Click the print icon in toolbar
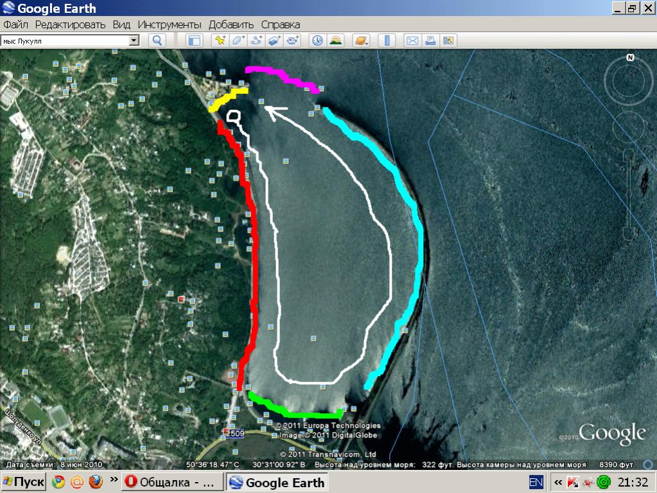The width and height of the screenshot is (657, 493). (430, 40)
